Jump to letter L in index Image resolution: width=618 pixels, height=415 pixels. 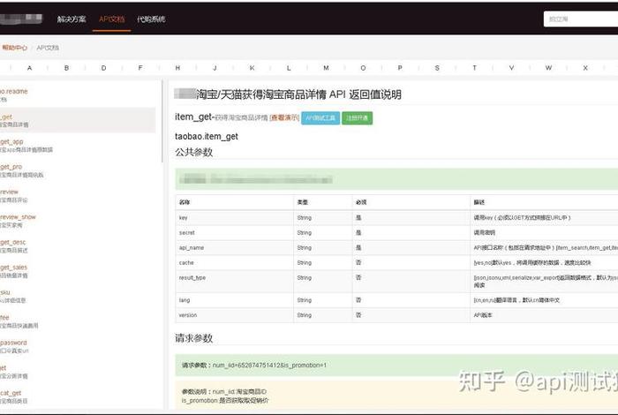tap(289, 68)
